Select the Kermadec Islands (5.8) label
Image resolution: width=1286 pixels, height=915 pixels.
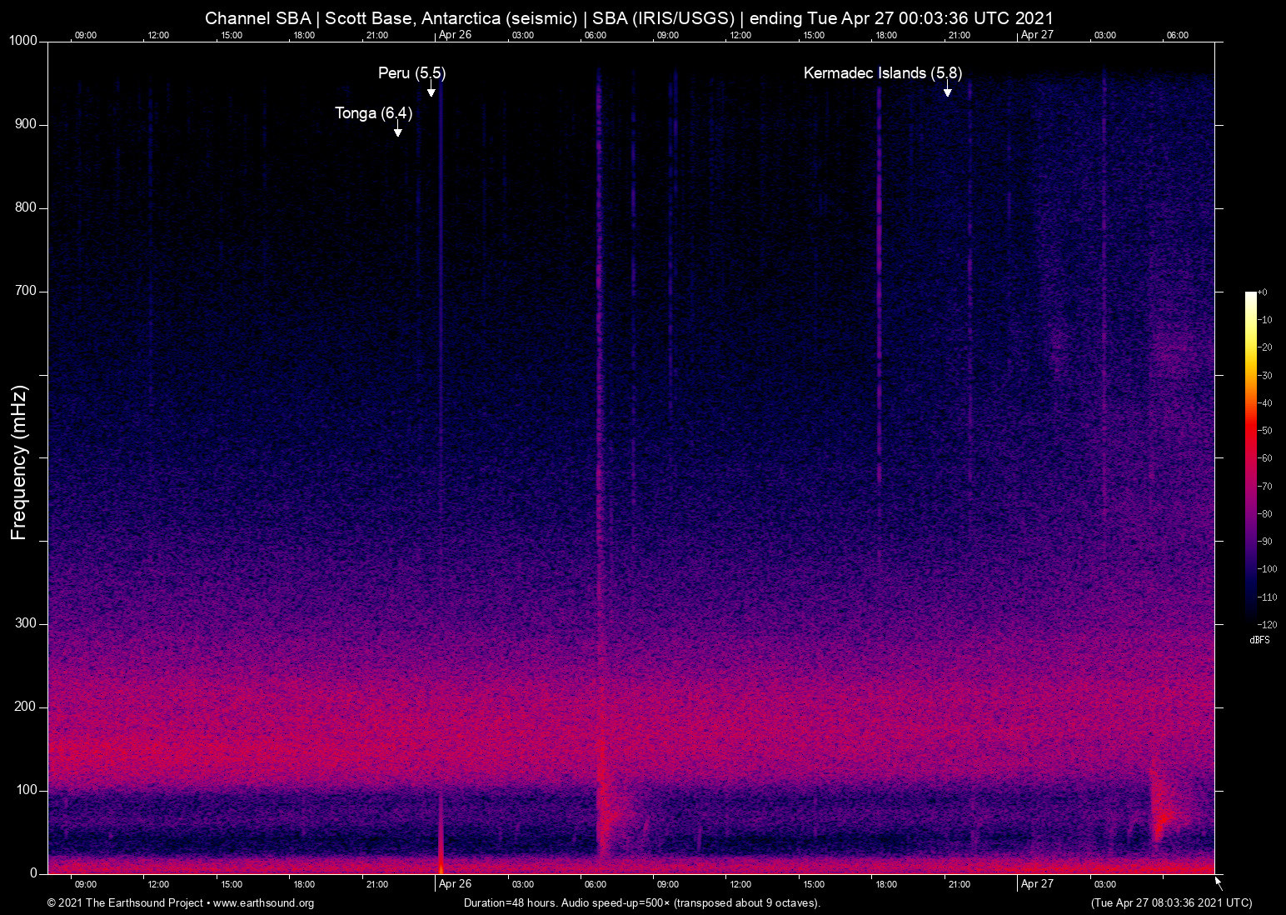pyautogui.click(x=882, y=73)
